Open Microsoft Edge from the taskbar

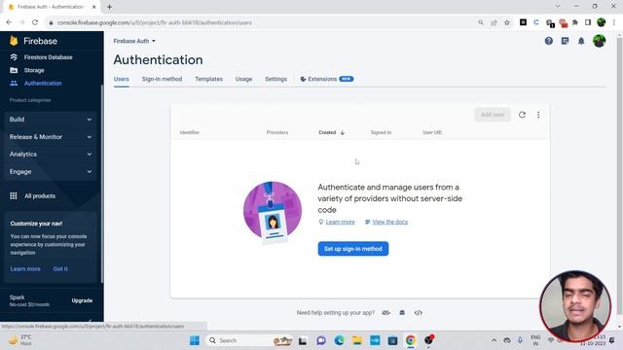click(340, 340)
